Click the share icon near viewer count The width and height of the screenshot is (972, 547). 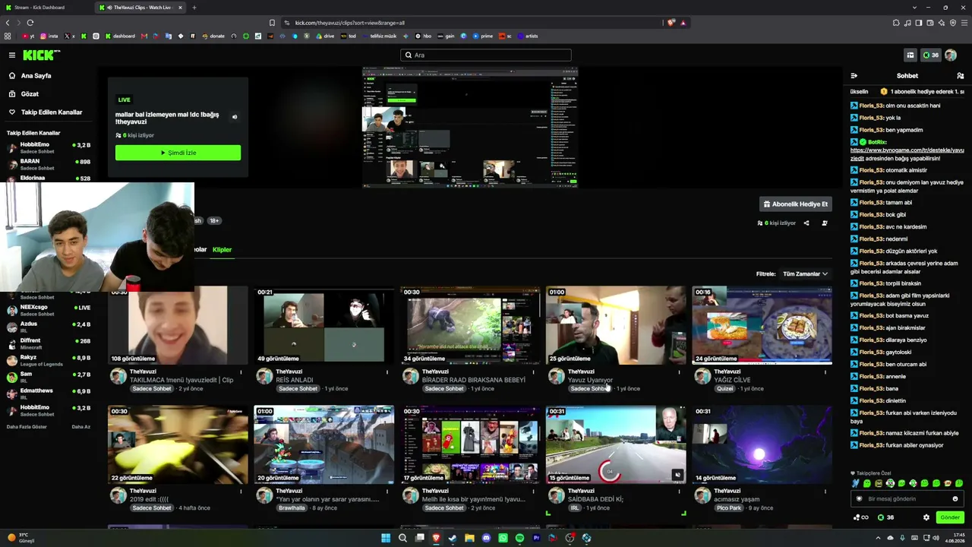tap(806, 223)
